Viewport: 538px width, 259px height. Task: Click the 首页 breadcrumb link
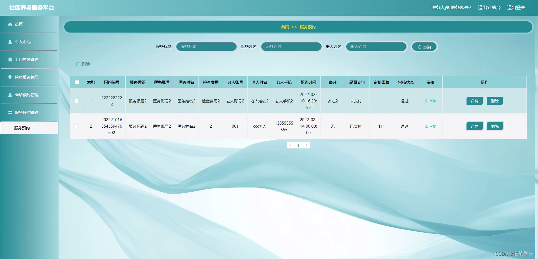tap(285, 27)
